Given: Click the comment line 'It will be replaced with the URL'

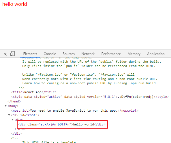Looking at the screenshot, I should coord(92,62).
